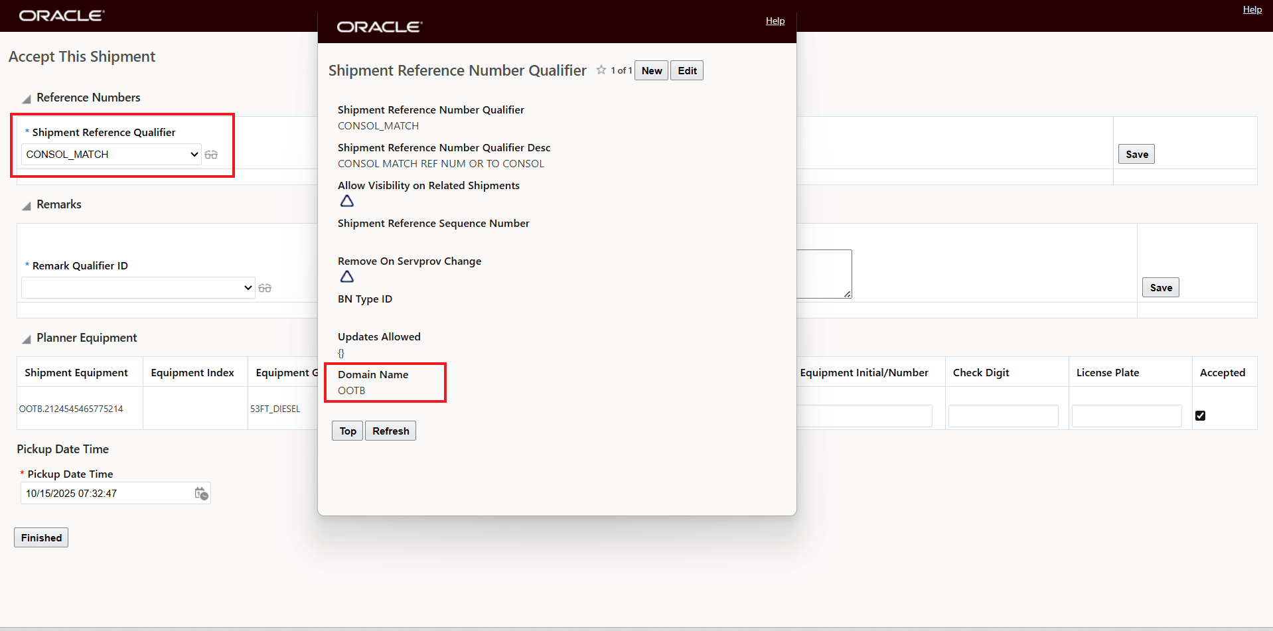Screen dimensions: 1273x631
Task: Collapse the Remarks section
Action: [25, 206]
